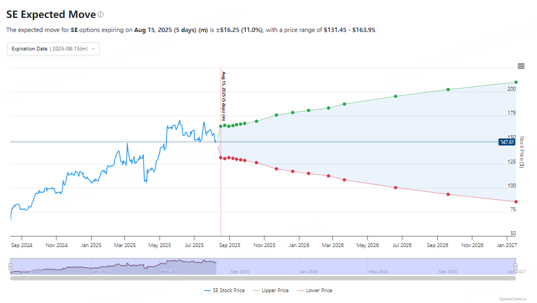Toggle Lower Price legend series
The height and width of the screenshot is (303, 537).
(315, 291)
